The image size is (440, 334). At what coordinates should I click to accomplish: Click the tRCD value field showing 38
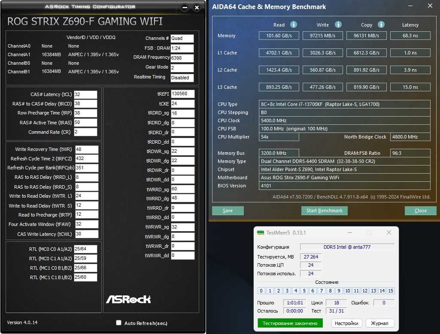click(x=85, y=104)
